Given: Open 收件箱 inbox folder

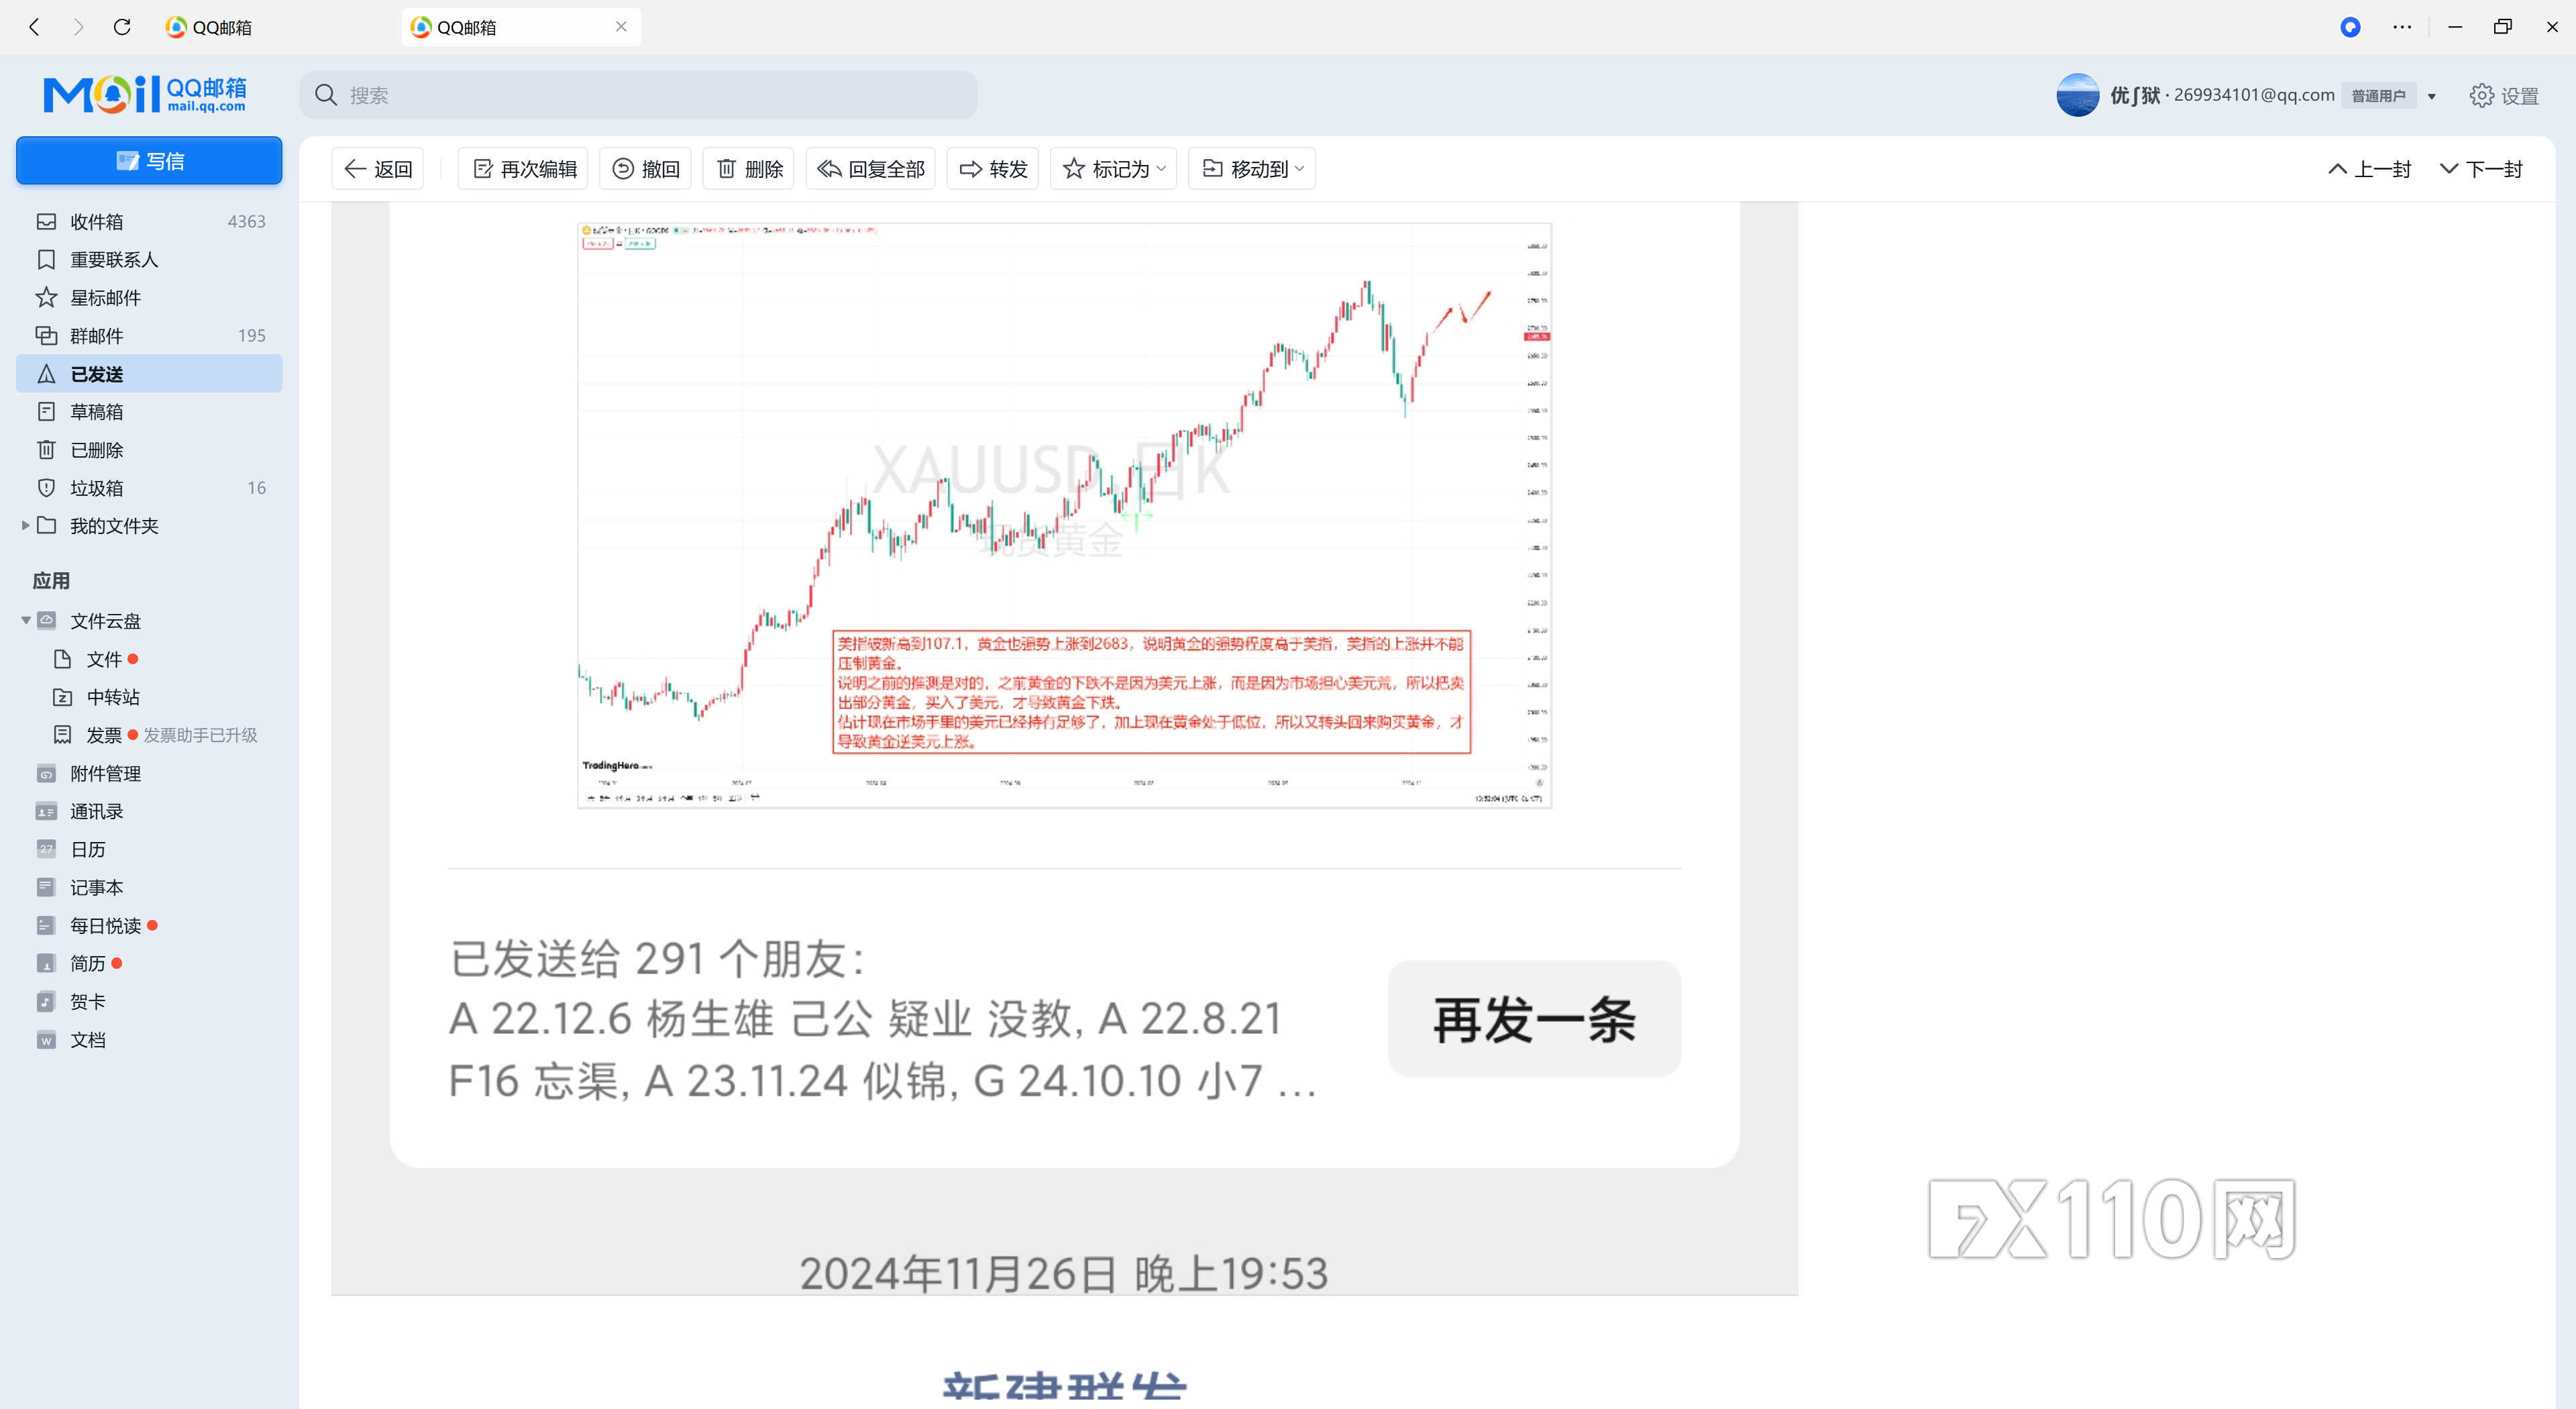Looking at the screenshot, I should point(149,221).
